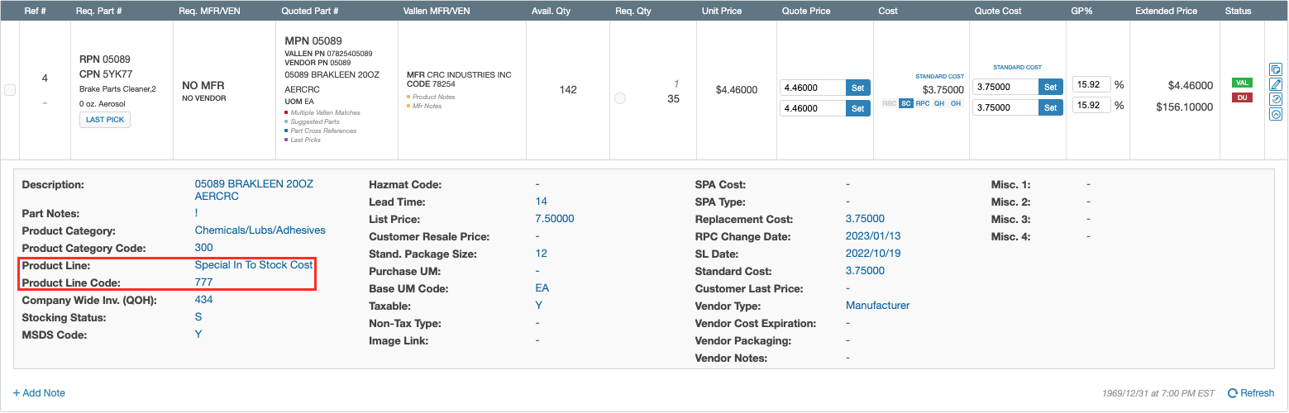Click the circular history icon below the pencil
Image resolution: width=1289 pixels, height=413 pixels.
pyautogui.click(x=1276, y=99)
